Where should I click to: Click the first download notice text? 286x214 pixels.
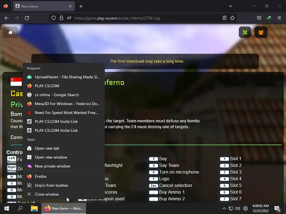click(x=147, y=61)
